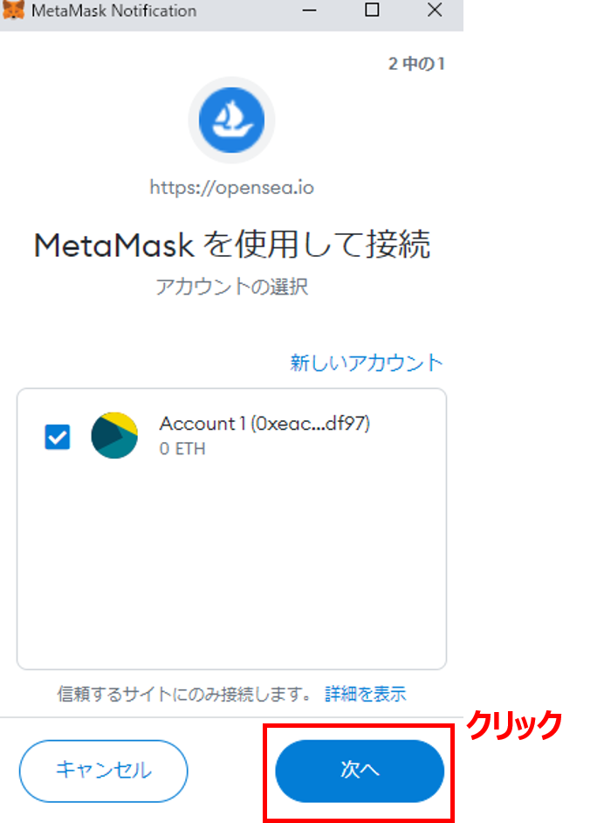Click the キャンセル button

(x=104, y=771)
